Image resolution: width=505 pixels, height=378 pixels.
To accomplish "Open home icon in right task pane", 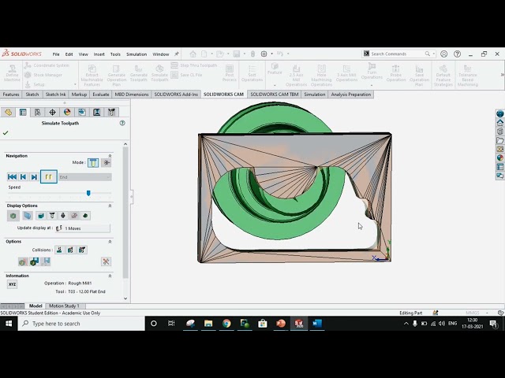I will point(499,123).
